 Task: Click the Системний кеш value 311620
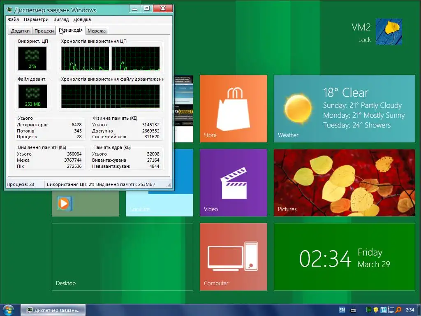click(x=152, y=137)
